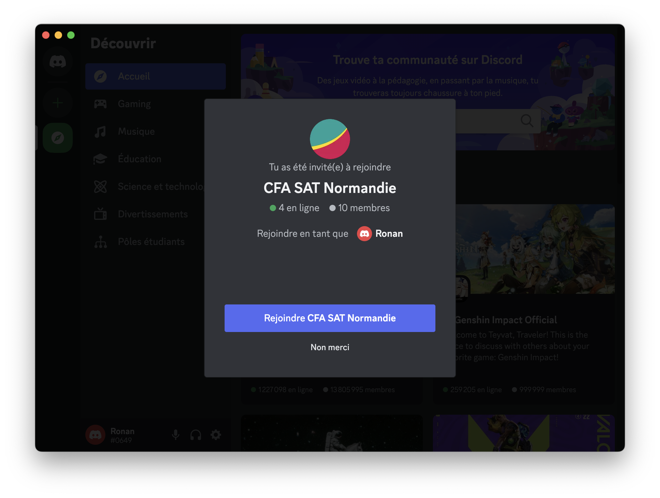Select the Gaming category icon

(x=101, y=103)
